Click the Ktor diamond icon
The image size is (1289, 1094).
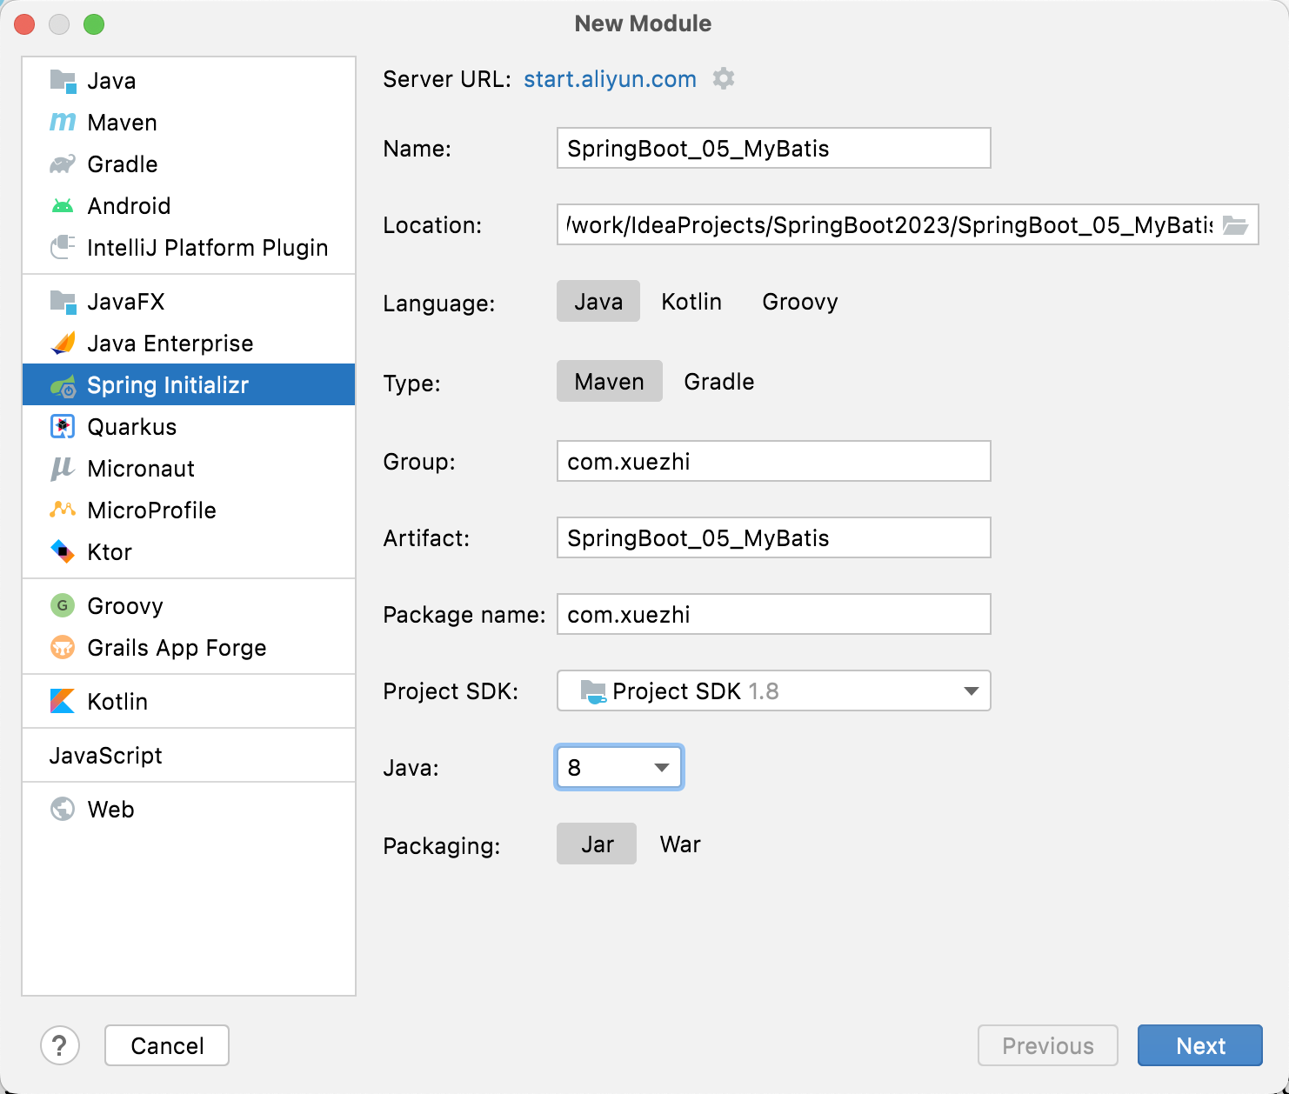click(x=63, y=552)
